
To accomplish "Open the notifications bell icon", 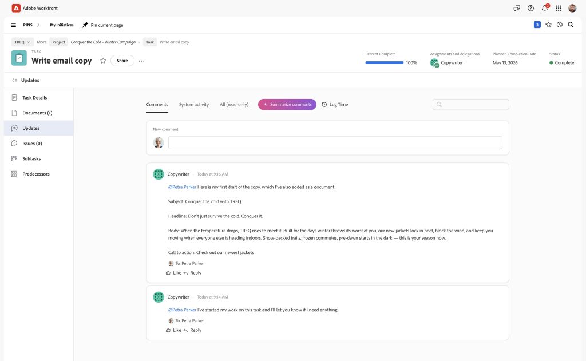I will pyautogui.click(x=545, y=8).
